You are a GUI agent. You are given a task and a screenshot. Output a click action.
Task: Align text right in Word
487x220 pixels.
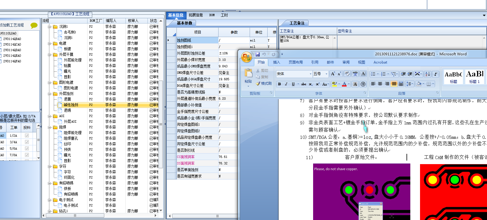point(387,84)
